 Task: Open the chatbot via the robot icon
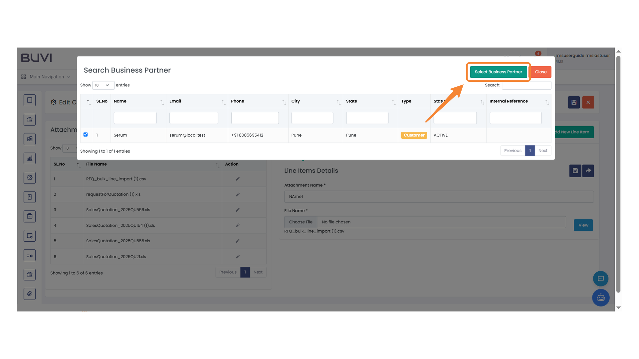pyautogui.click(x=601, y=298)
